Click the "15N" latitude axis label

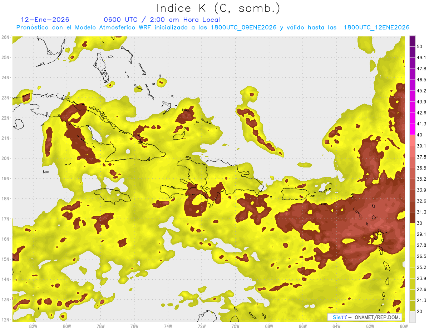coord(5,259)
